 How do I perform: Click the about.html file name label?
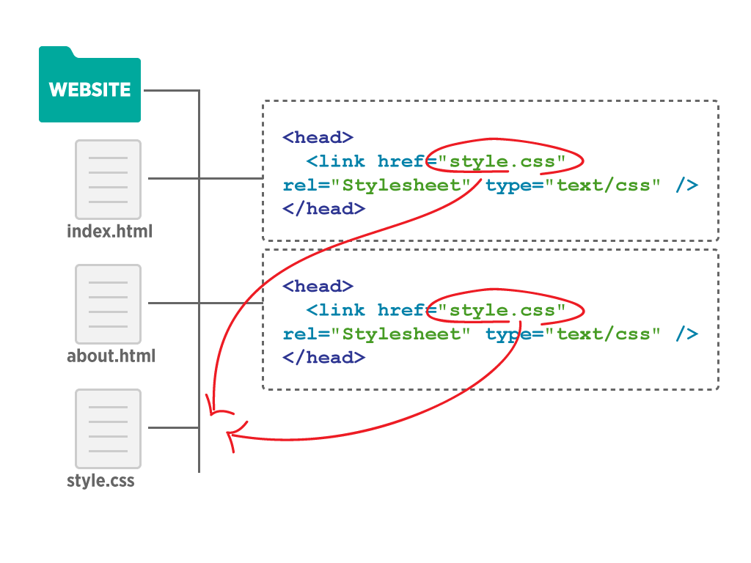pos(111,356)
